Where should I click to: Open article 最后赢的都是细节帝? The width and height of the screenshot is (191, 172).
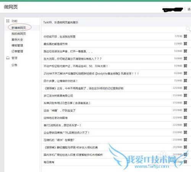pos(55,44)
